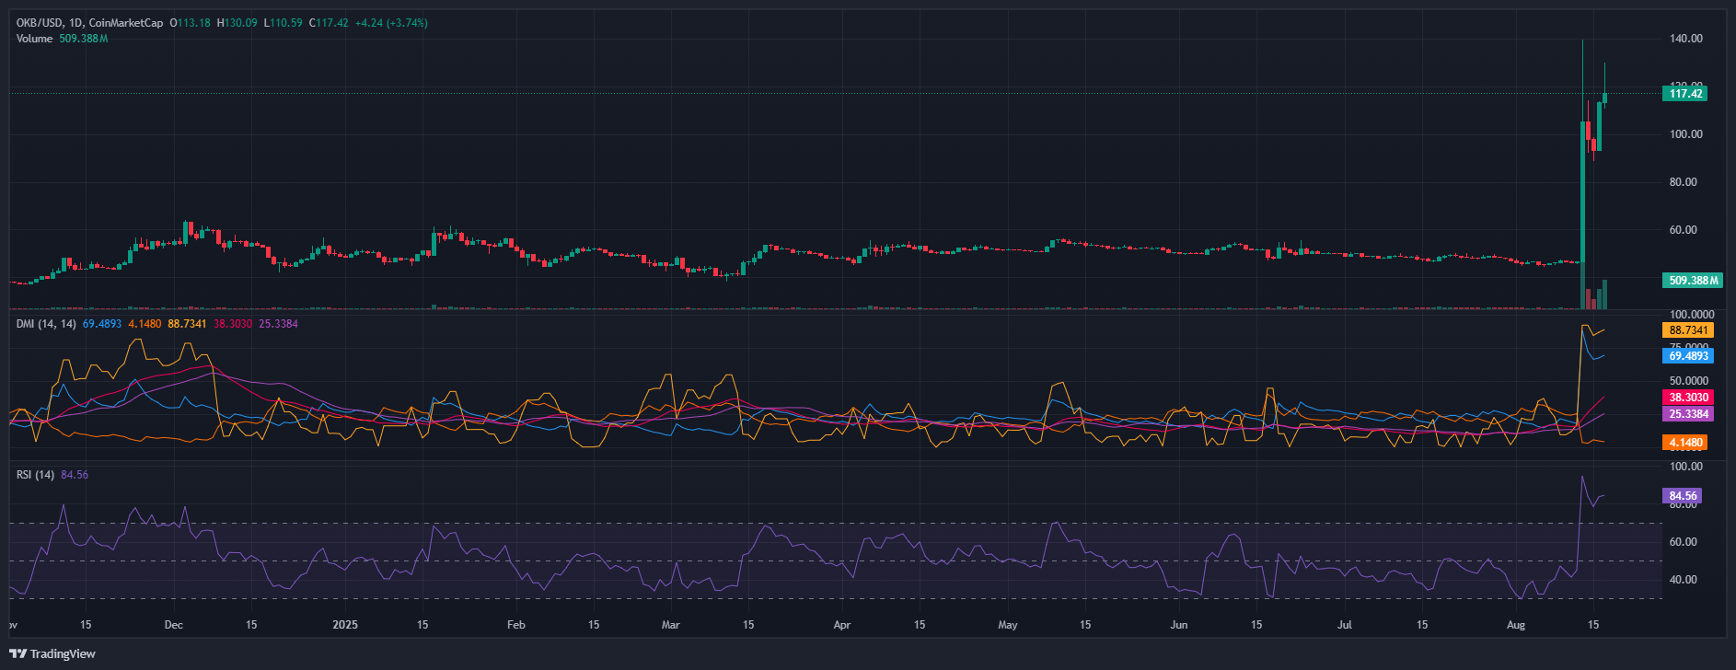Select the RSI (14) indicator legend
Image resolution: width=1736 pixels, height=670 pixels.
(x=36, y=475)
